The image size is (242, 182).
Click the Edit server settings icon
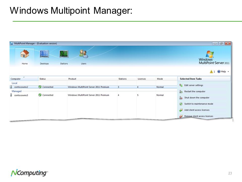pyautogui.click(x=181, y=85)
